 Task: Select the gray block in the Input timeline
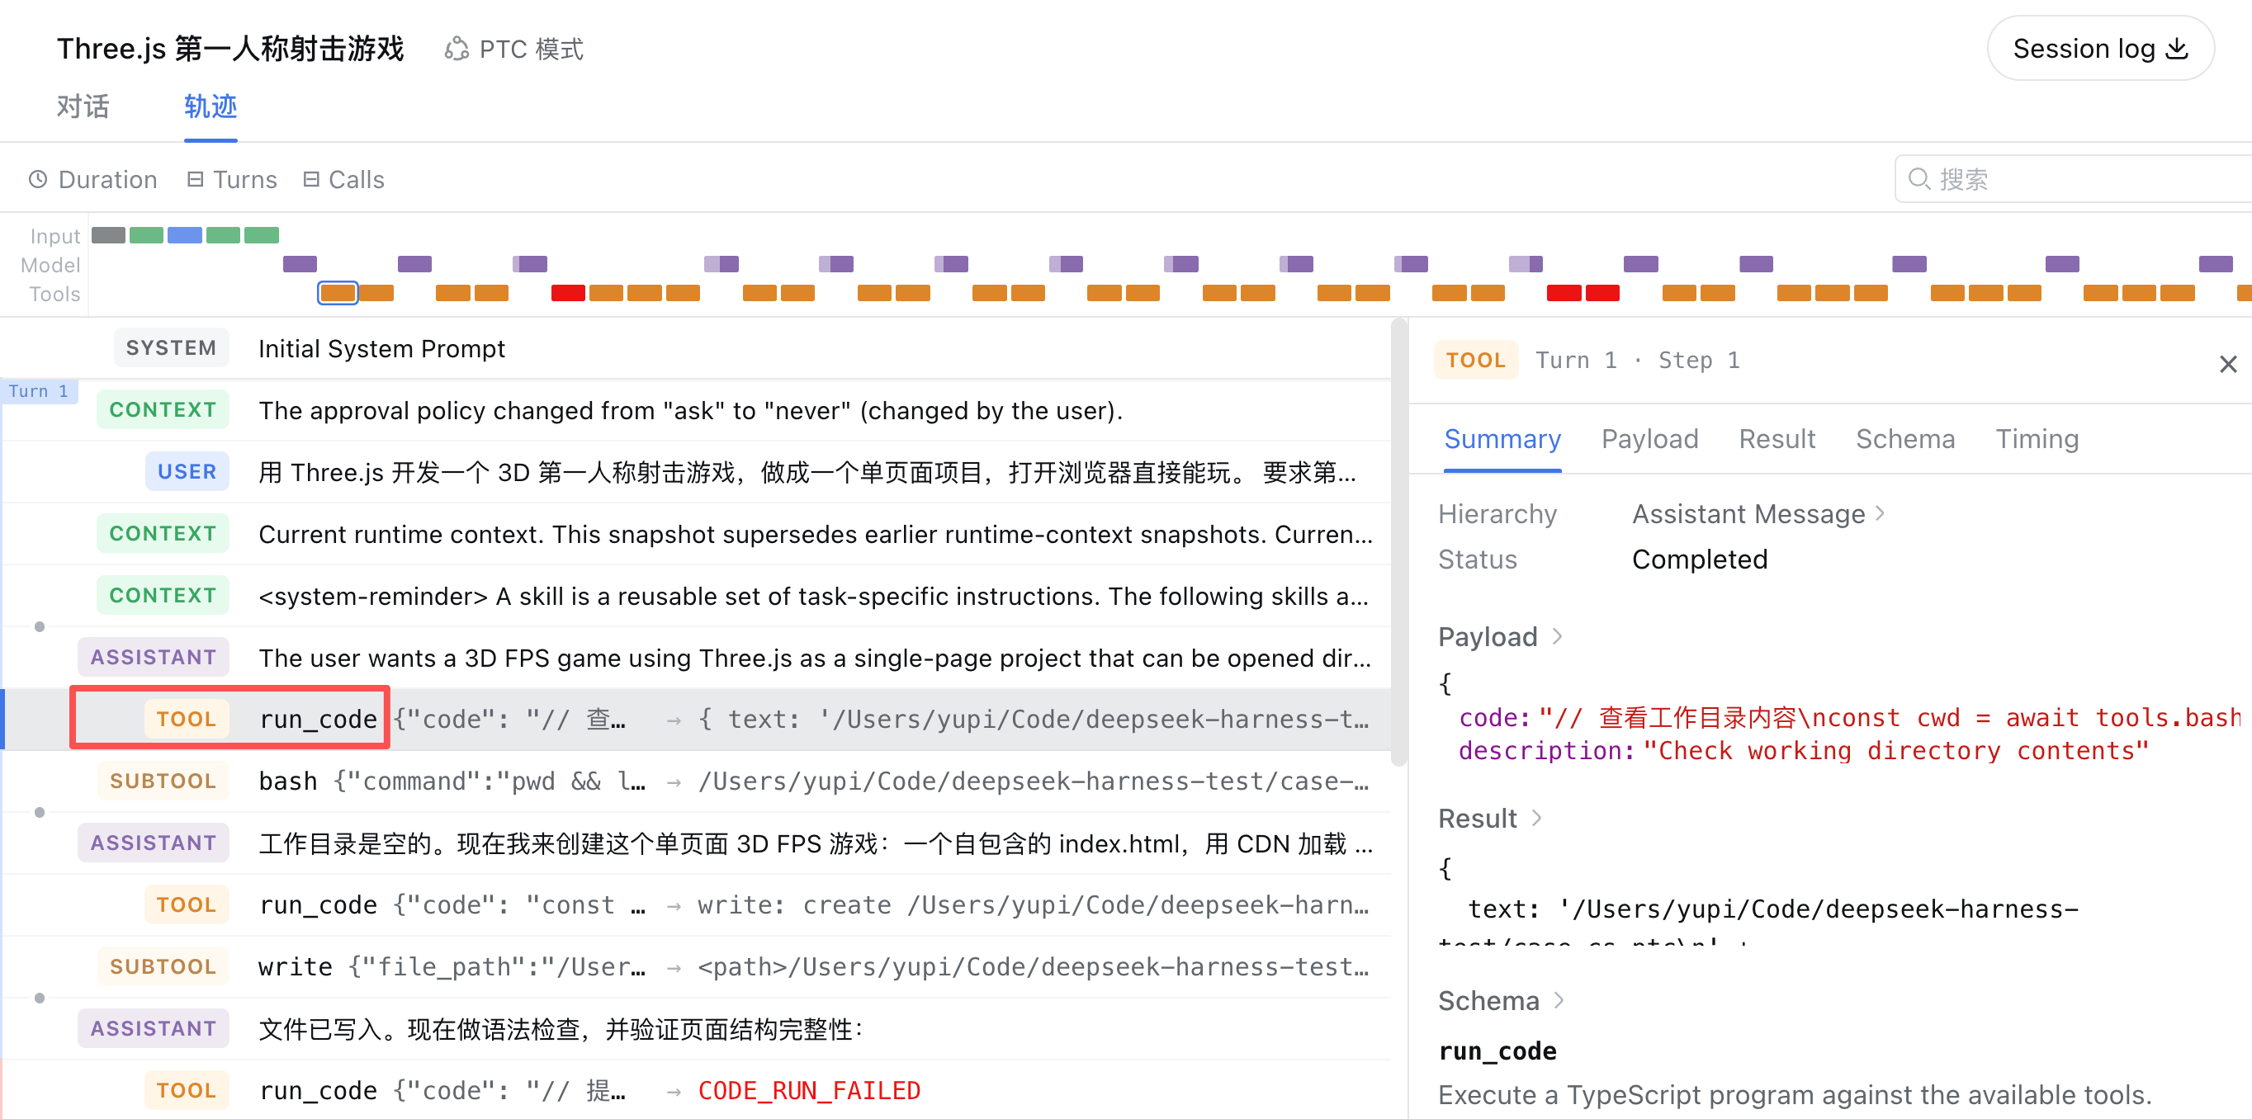[108, 235]
